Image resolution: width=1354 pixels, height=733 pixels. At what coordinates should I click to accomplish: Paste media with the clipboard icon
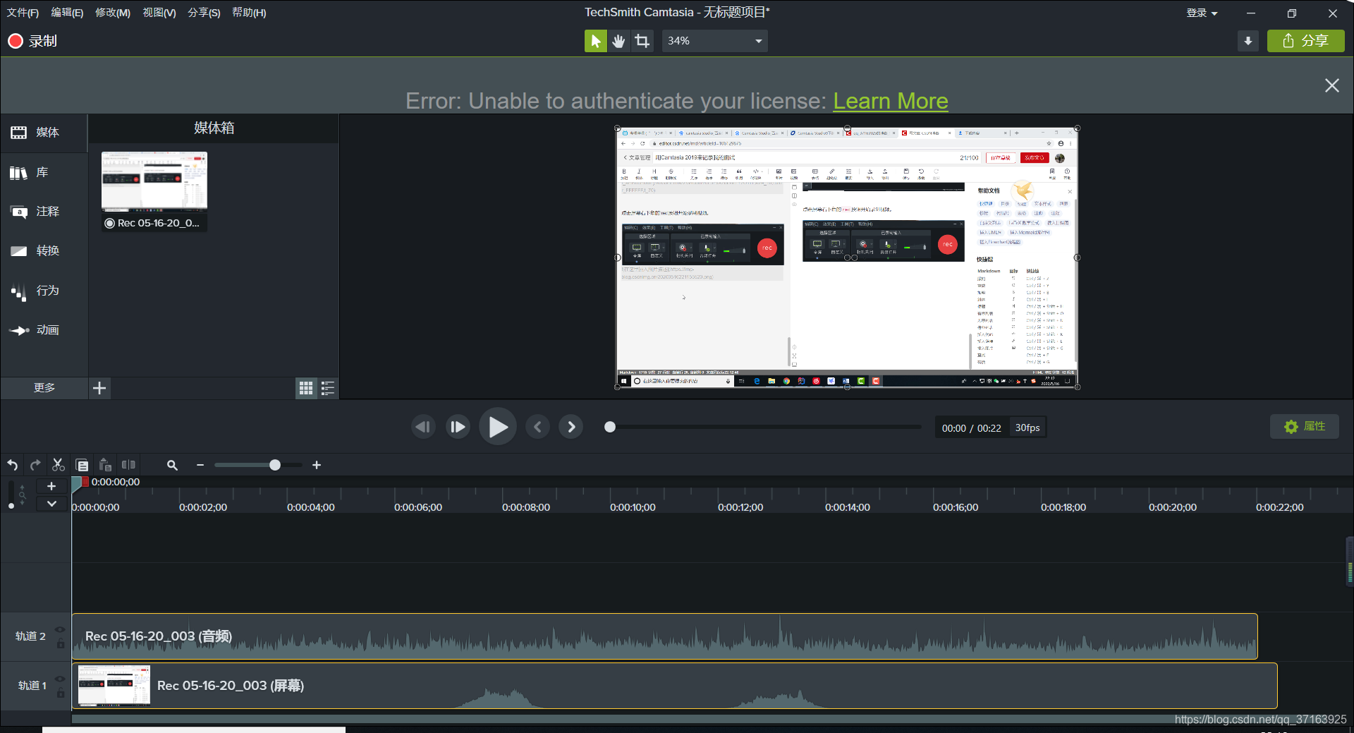coord(105,465)
